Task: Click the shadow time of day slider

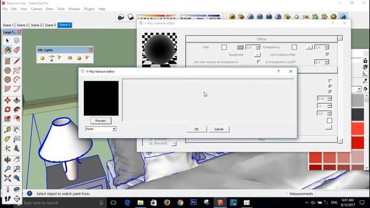Action: click(x=200, y=17)
